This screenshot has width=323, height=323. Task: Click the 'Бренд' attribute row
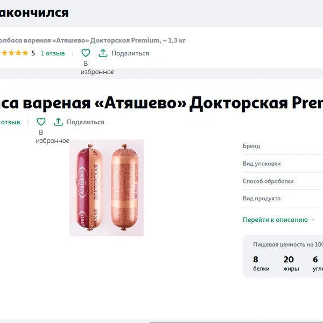coord(283,146)
